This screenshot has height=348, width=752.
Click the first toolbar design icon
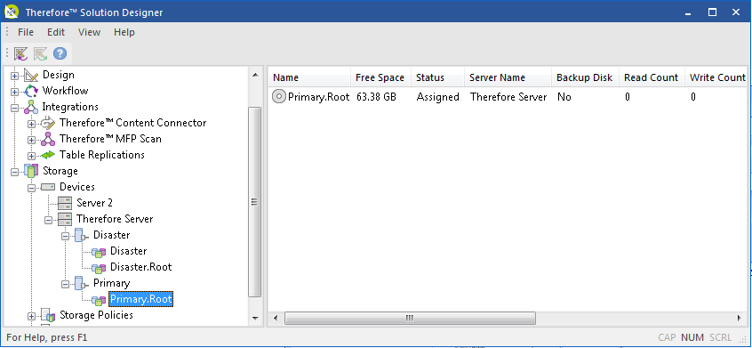(x=21, y=53)
